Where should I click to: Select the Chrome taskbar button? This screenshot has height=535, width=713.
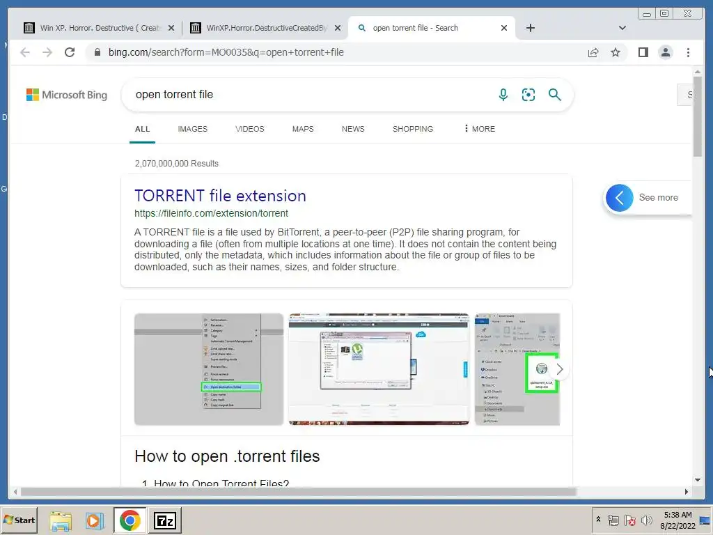tap(130, 520)
